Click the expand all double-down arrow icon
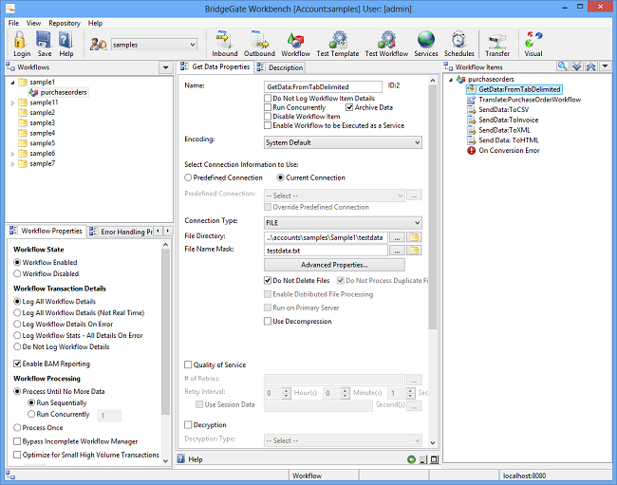The height and width of the screenshot is (485, 617). pos(576,66)
